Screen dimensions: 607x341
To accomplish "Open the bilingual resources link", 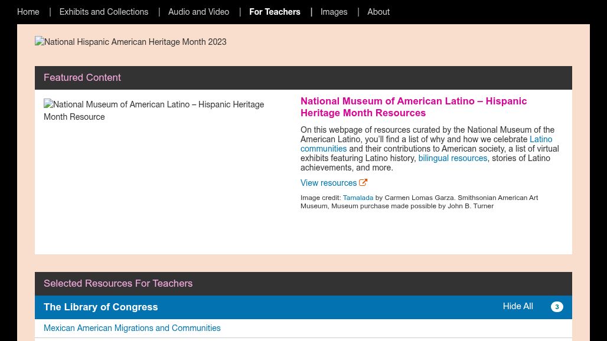I will click(x=452, y=158).
